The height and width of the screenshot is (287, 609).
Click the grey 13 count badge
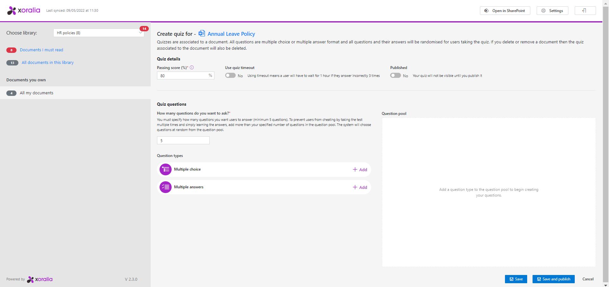click(x=12, y=63)
